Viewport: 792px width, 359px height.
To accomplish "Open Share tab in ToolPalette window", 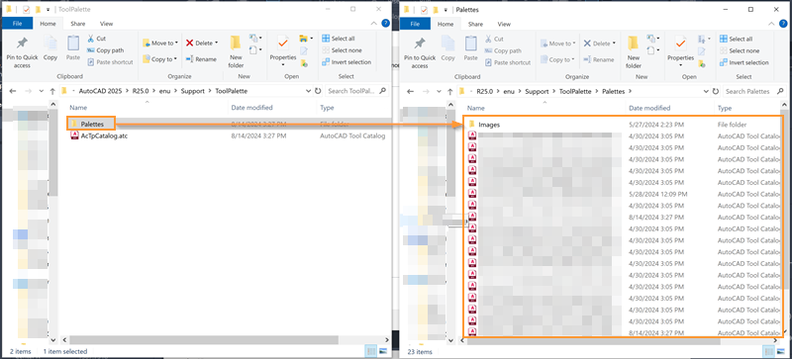I will point(78,23).
